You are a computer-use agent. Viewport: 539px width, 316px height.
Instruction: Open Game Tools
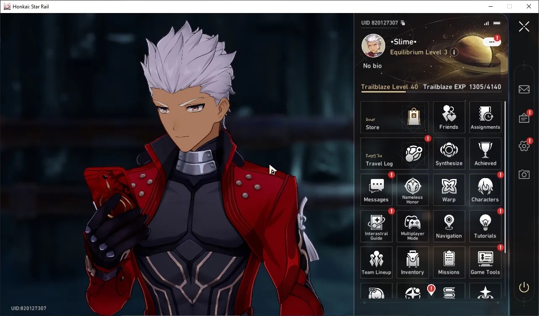point(485,263)
